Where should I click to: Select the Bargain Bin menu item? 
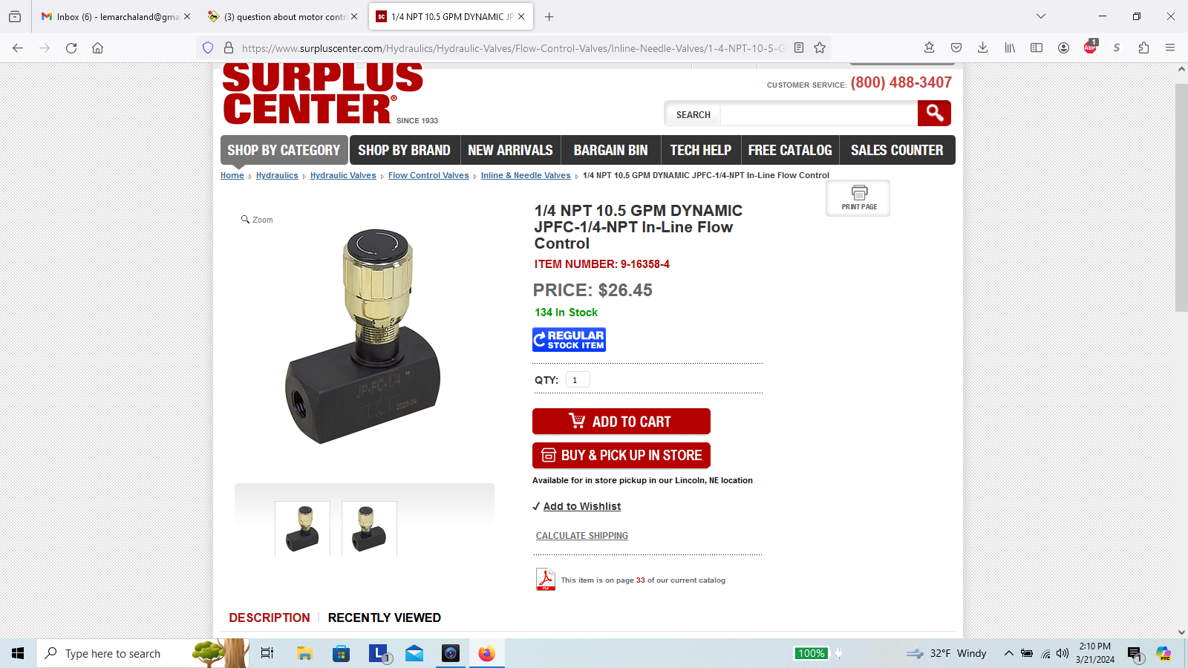[x=610, y=150]
